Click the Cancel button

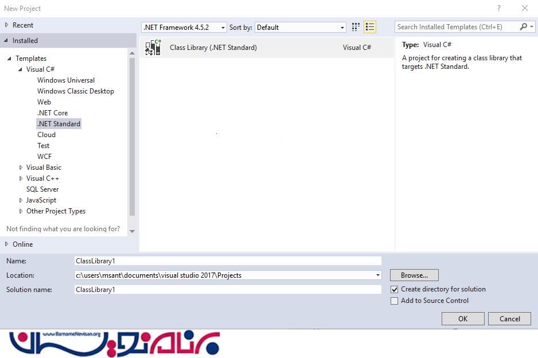509,319
